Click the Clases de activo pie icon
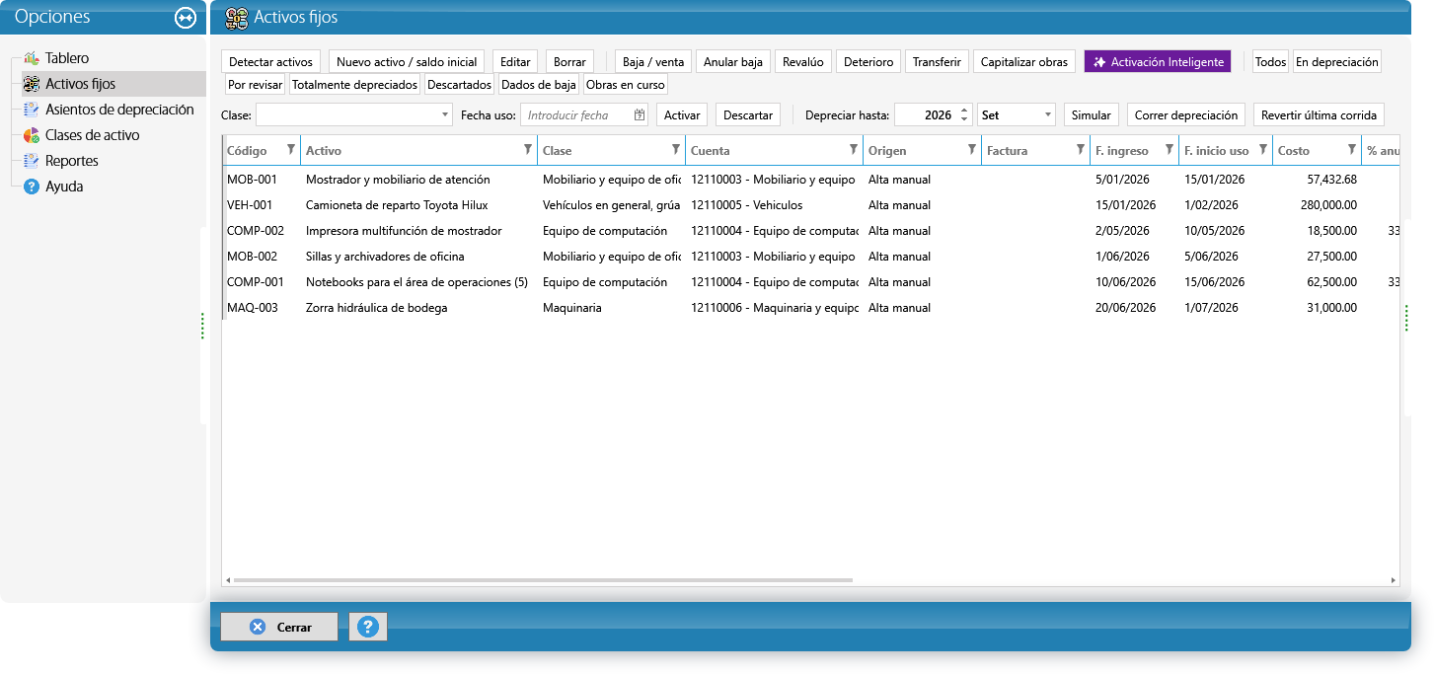The image size is (1434, 674). pyautogui.click(x=31, y=135)
